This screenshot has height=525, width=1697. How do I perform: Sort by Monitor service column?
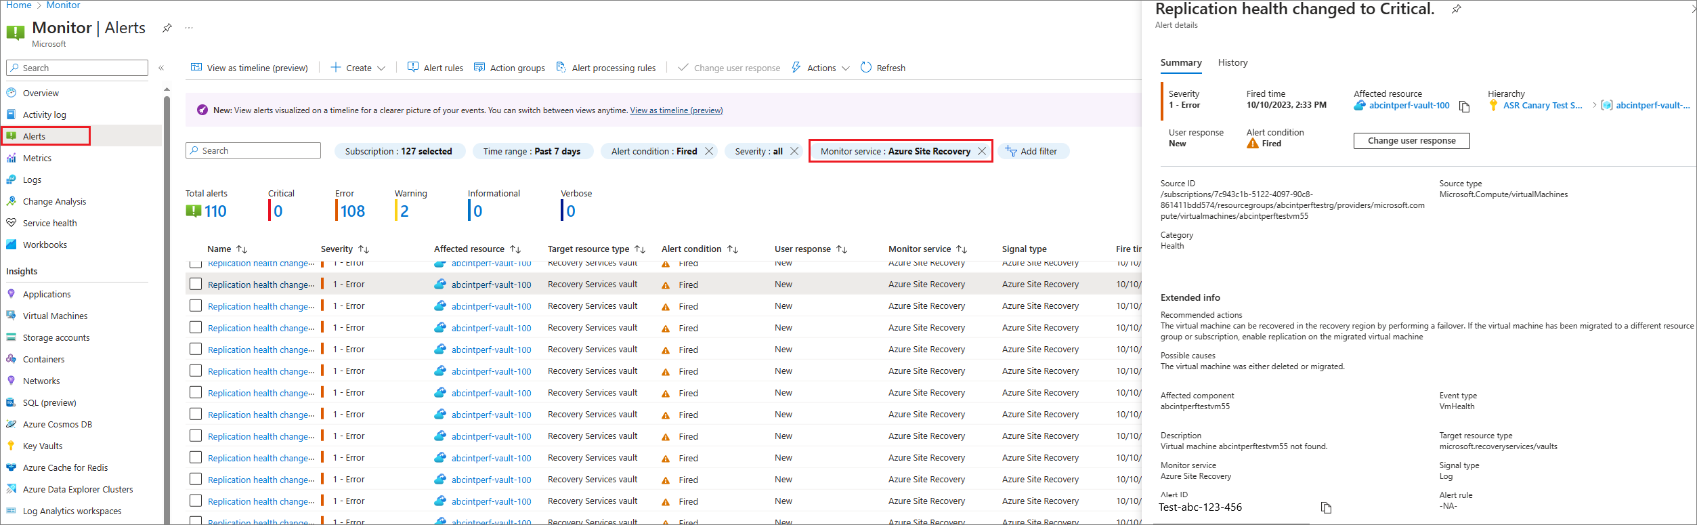pos(928,249)
